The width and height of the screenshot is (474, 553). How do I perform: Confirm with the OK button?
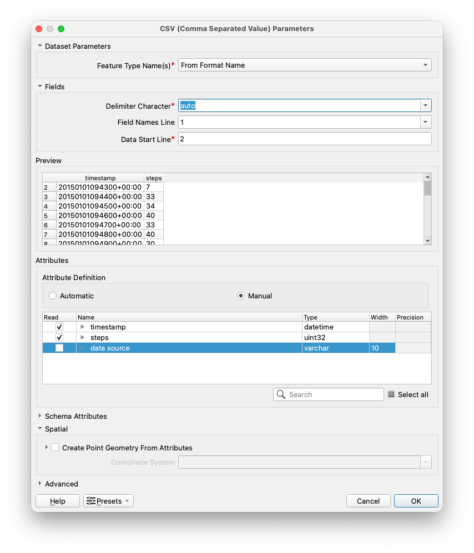click(x=416, y=501)
